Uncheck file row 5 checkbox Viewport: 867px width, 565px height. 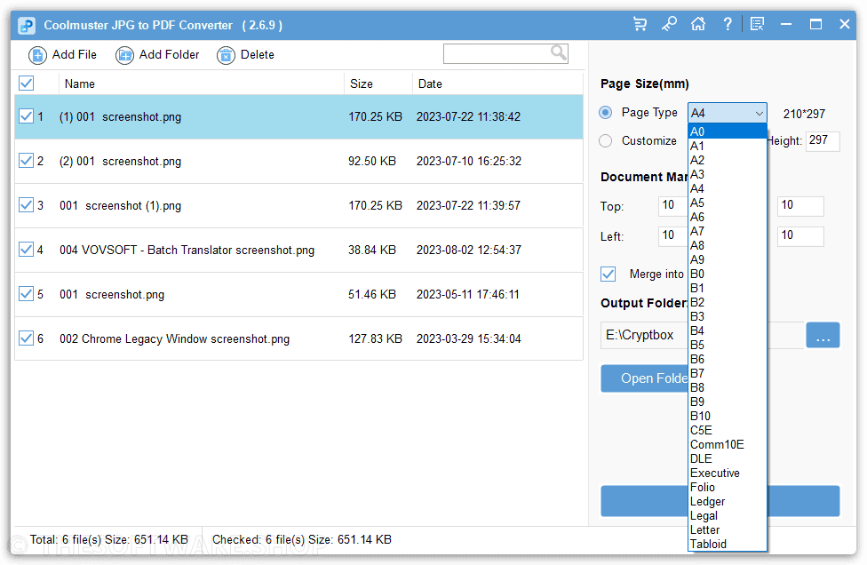(26, 293)
